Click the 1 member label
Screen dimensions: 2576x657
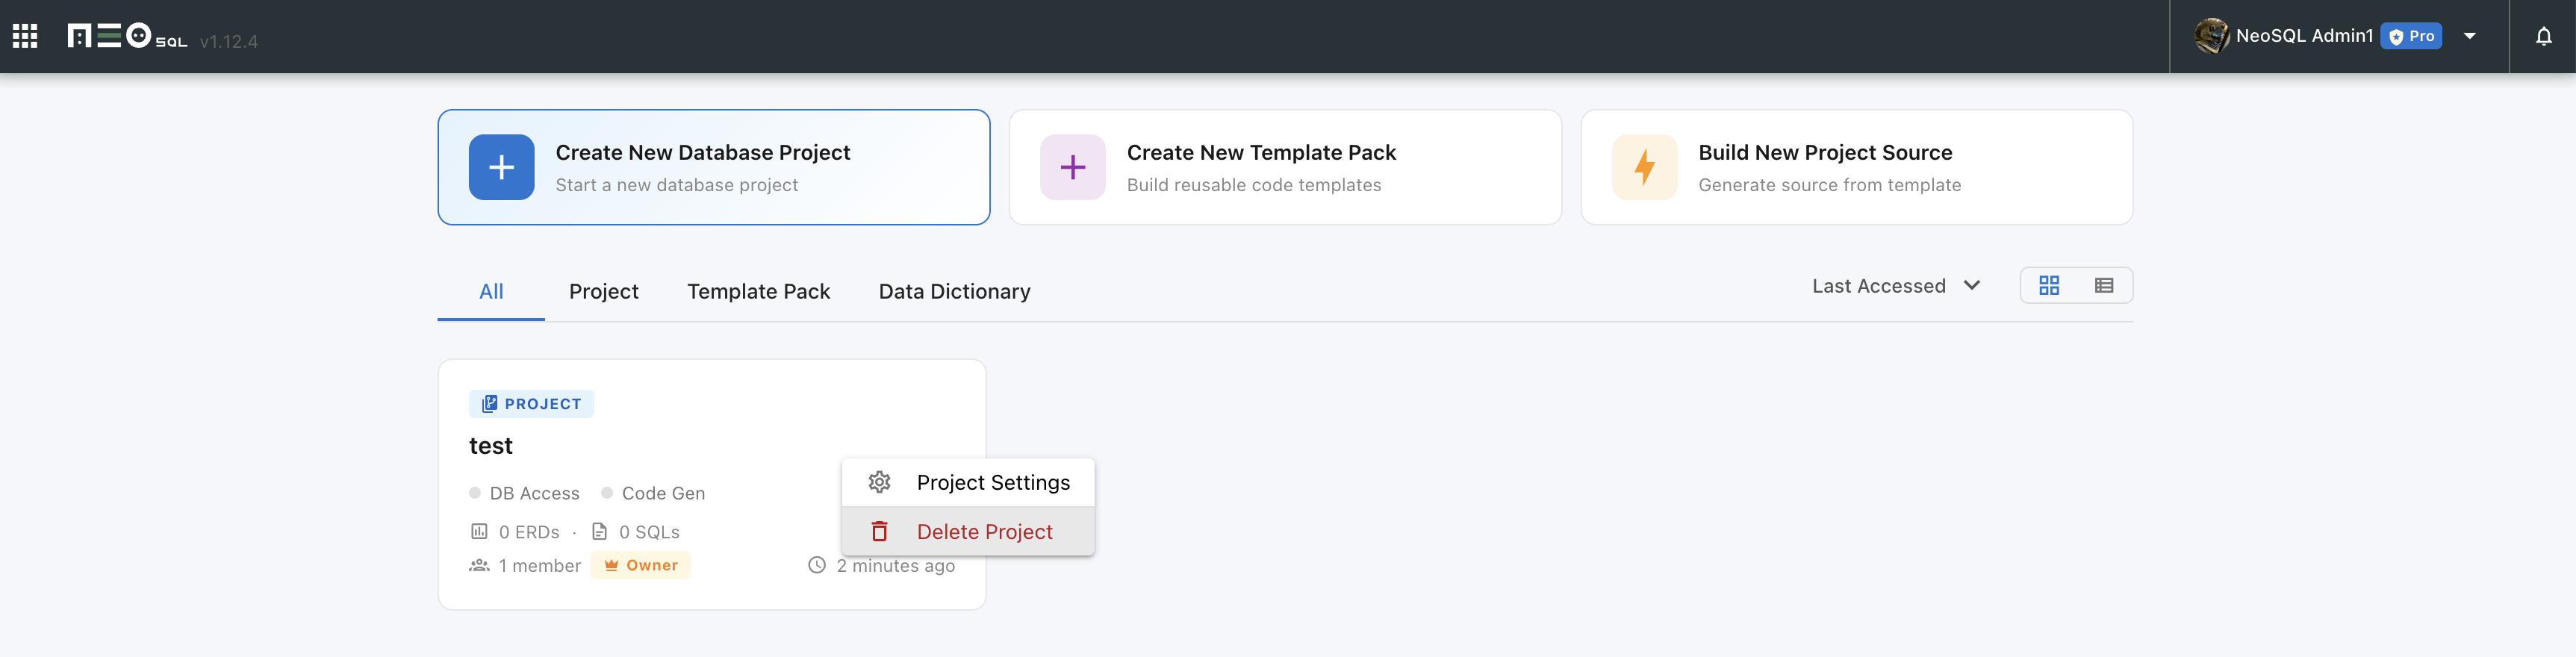[x=525, y=566]
